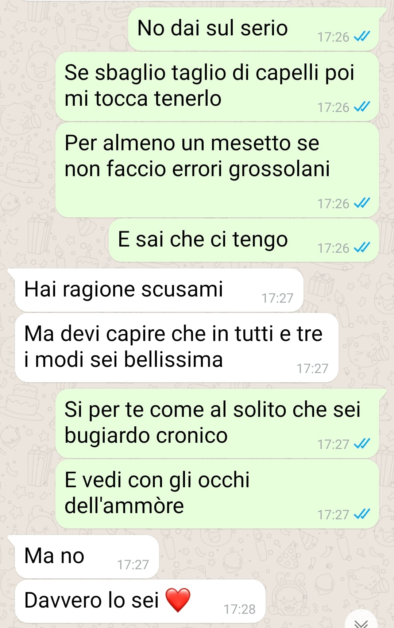
Task: Tap the scroll-to-bottom double chevron button
Action: tap(361, 621)
